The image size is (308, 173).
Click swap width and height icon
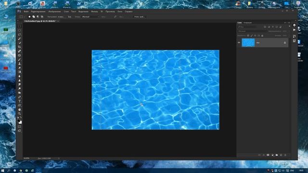[115, 17]
